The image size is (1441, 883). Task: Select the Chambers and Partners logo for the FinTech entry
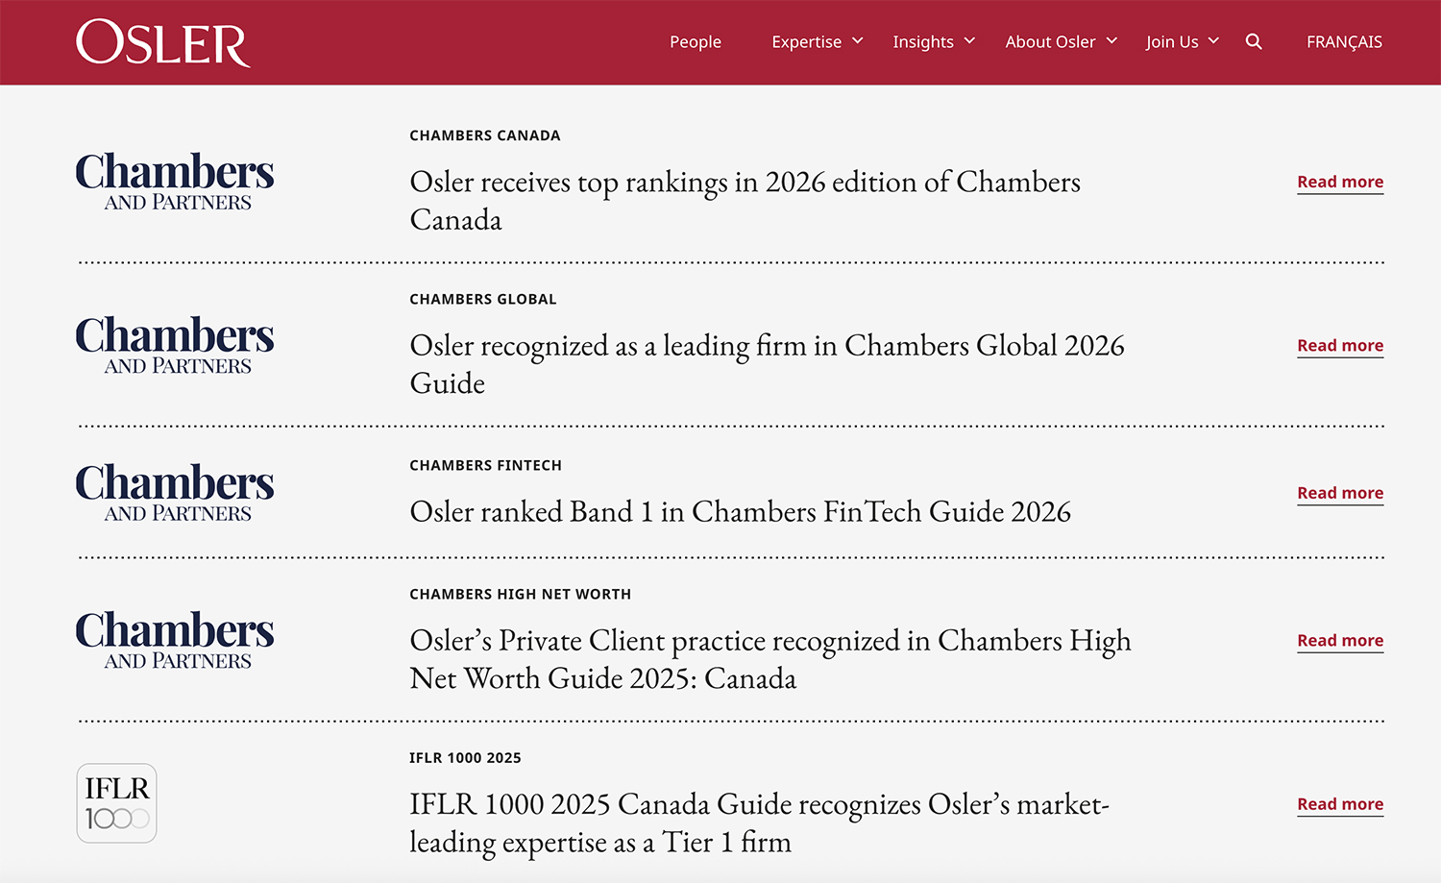pos(174,491)
